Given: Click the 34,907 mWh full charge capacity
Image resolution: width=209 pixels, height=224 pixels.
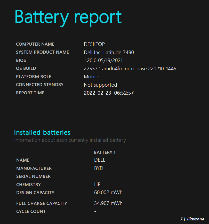Looking at the screenshot, I should [x=108, y=203].
